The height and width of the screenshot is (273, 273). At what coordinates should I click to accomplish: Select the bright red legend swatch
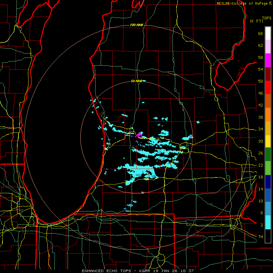click(x=268, y=87)
